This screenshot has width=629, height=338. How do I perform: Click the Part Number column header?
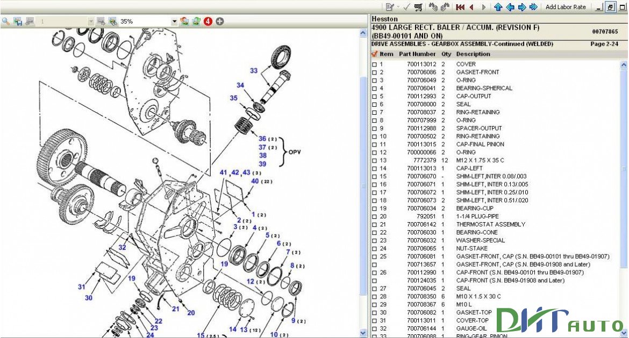[417, 54]
